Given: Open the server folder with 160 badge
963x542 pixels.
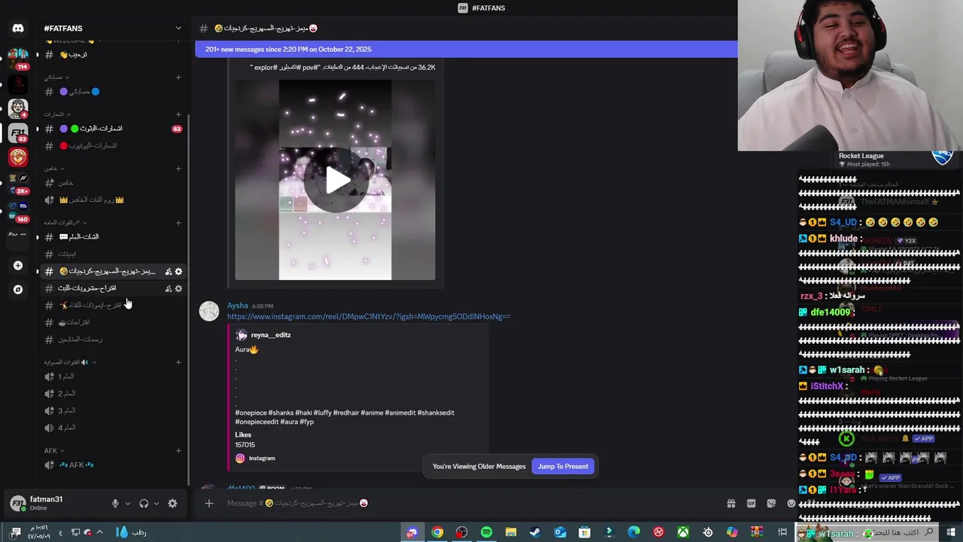Looking at the screenshot, I should [18, 210].
